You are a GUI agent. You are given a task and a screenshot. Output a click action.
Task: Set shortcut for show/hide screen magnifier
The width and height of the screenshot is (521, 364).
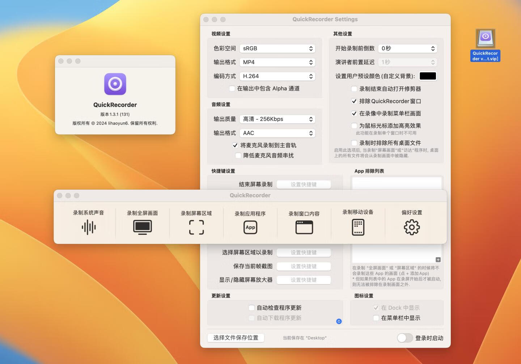pyautogui.click(x=304, y=280)
